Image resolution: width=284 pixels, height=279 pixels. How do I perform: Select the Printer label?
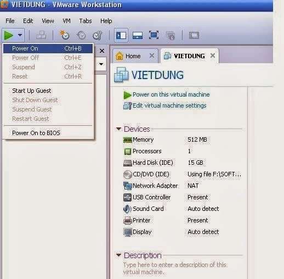click(141, 220)
